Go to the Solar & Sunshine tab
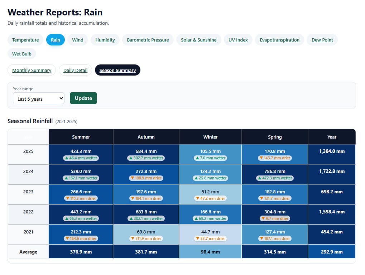 (x=198, y=40)
